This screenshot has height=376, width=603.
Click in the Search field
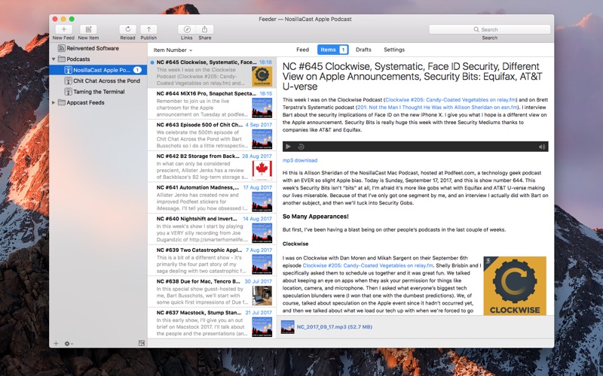[x=490, y=29]
